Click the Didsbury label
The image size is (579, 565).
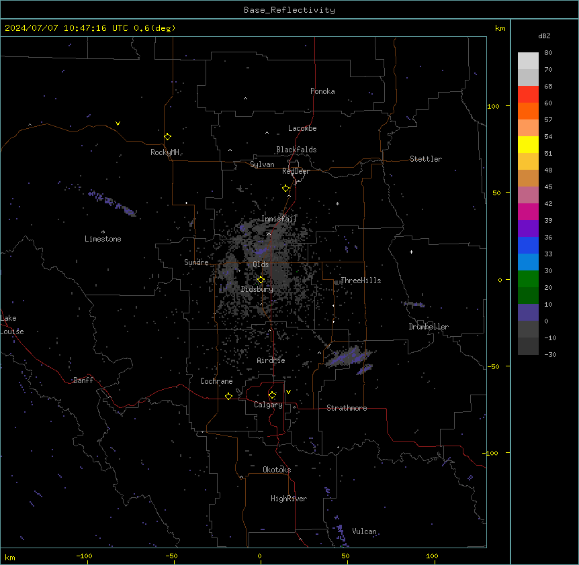257,289
